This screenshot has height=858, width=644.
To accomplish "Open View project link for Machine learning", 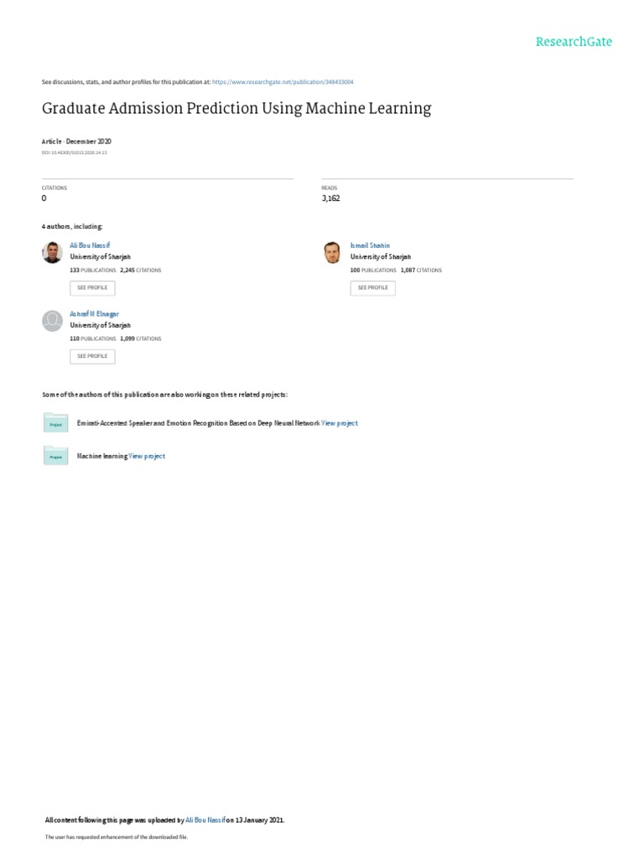I will 147,456.
